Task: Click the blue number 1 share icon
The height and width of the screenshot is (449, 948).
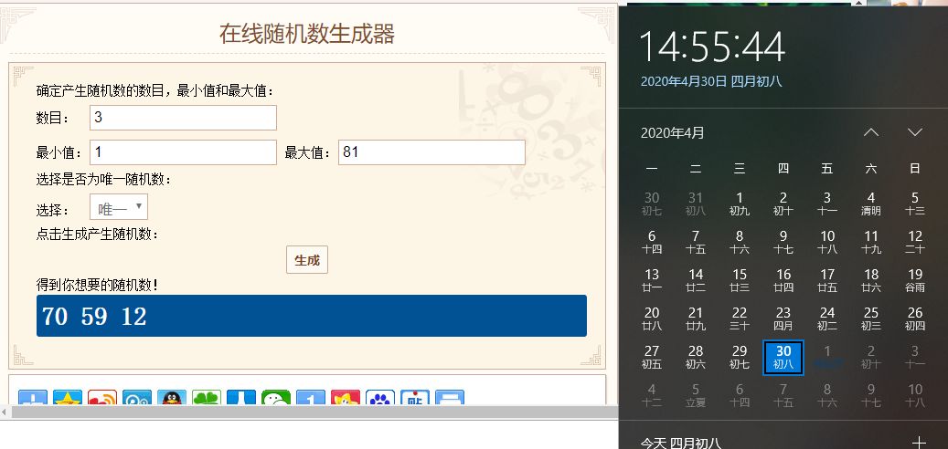Action: (311, 398)
